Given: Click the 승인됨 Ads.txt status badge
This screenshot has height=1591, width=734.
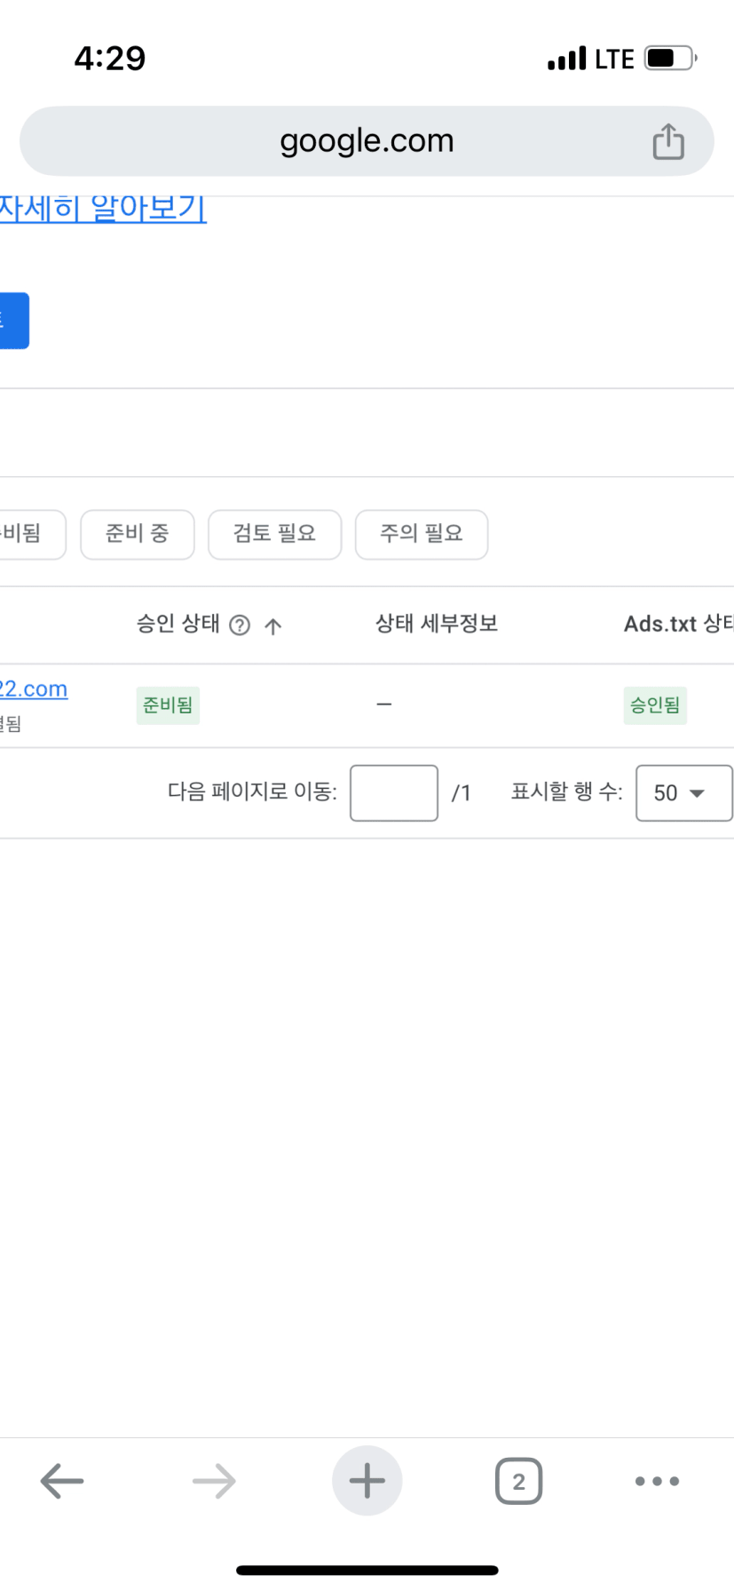Looking at the screenshot, I should (655, 705).
